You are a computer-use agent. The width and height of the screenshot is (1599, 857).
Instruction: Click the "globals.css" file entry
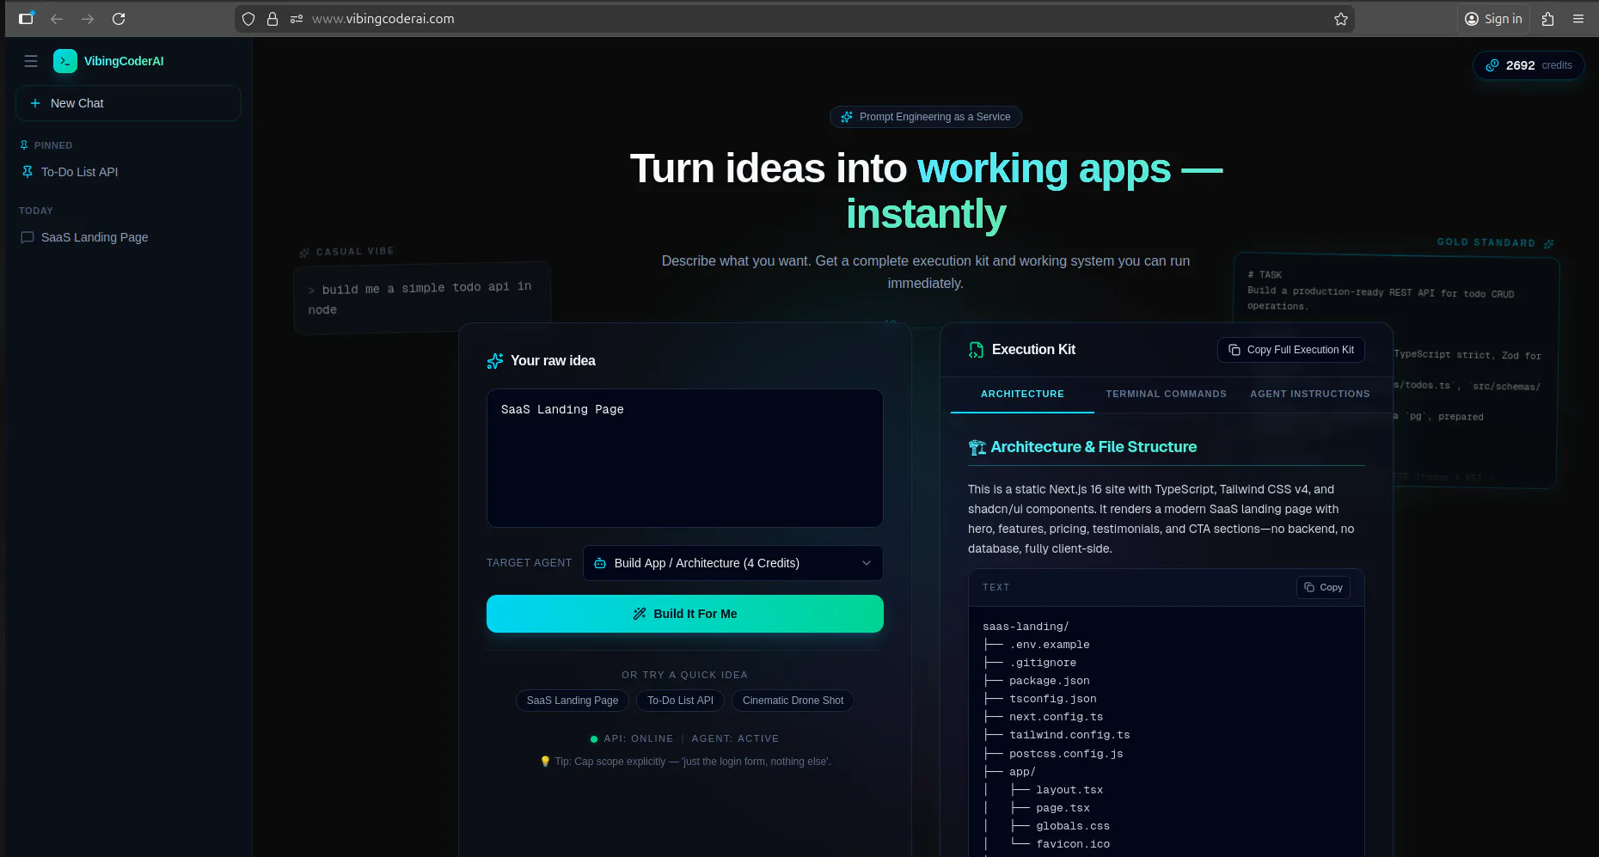[x=1073, y=826]
